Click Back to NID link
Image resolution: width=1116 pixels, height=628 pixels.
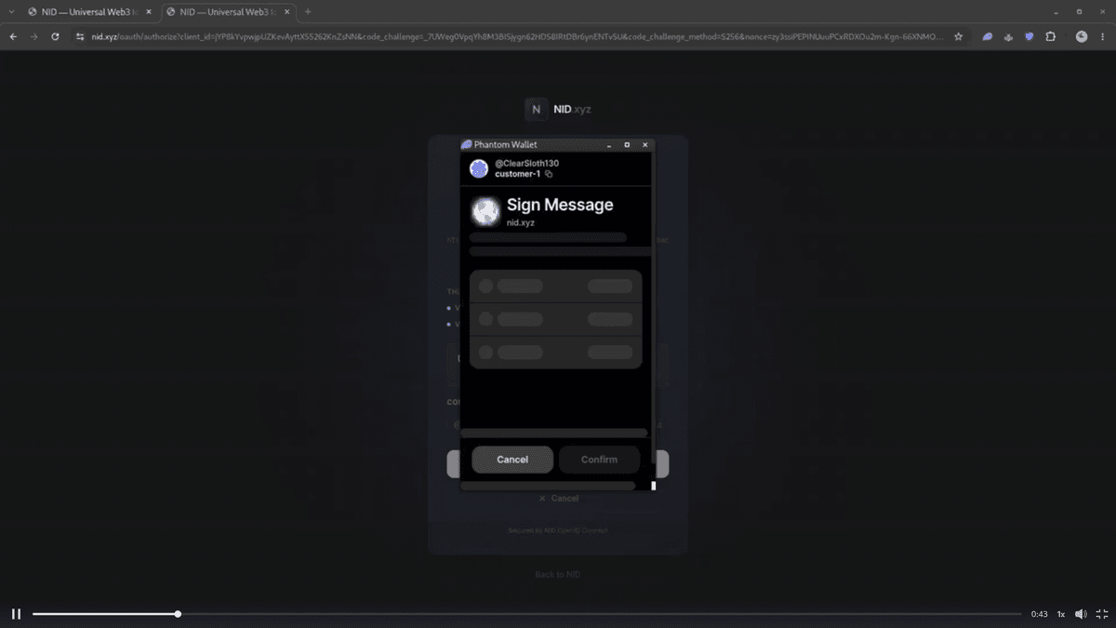pyautogui.click(x=558, y=574)
